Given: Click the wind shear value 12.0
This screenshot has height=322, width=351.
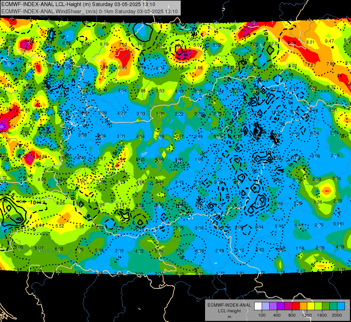Looking at the screenshot, I should point(273,44).
